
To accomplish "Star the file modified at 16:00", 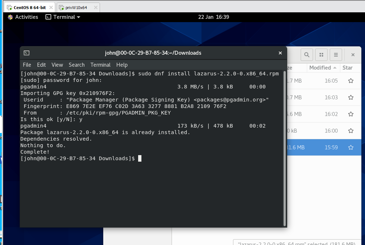I will (351, 131).
